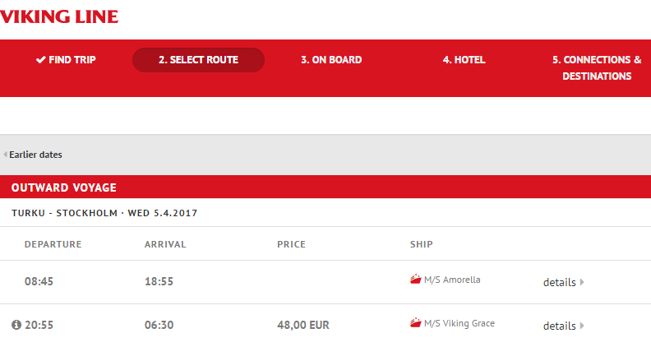651x347 pixels.
Task: Show Earlier dates
Action: tap(35, 155)
